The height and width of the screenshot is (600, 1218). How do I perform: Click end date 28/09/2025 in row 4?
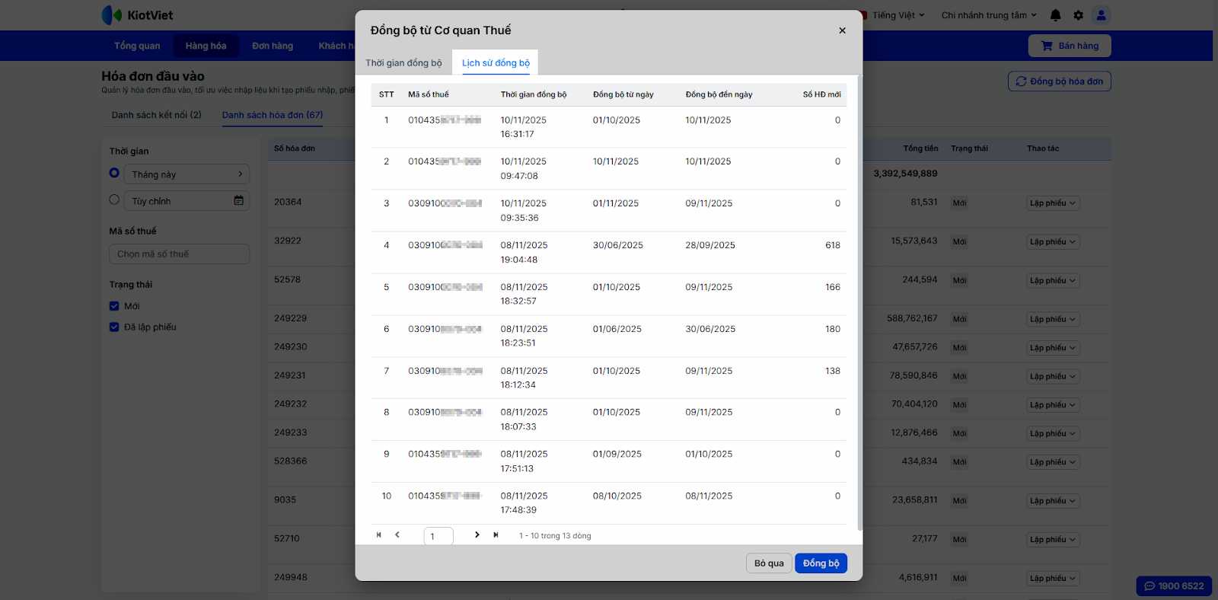pyautogui.click(x=710, y=245)
